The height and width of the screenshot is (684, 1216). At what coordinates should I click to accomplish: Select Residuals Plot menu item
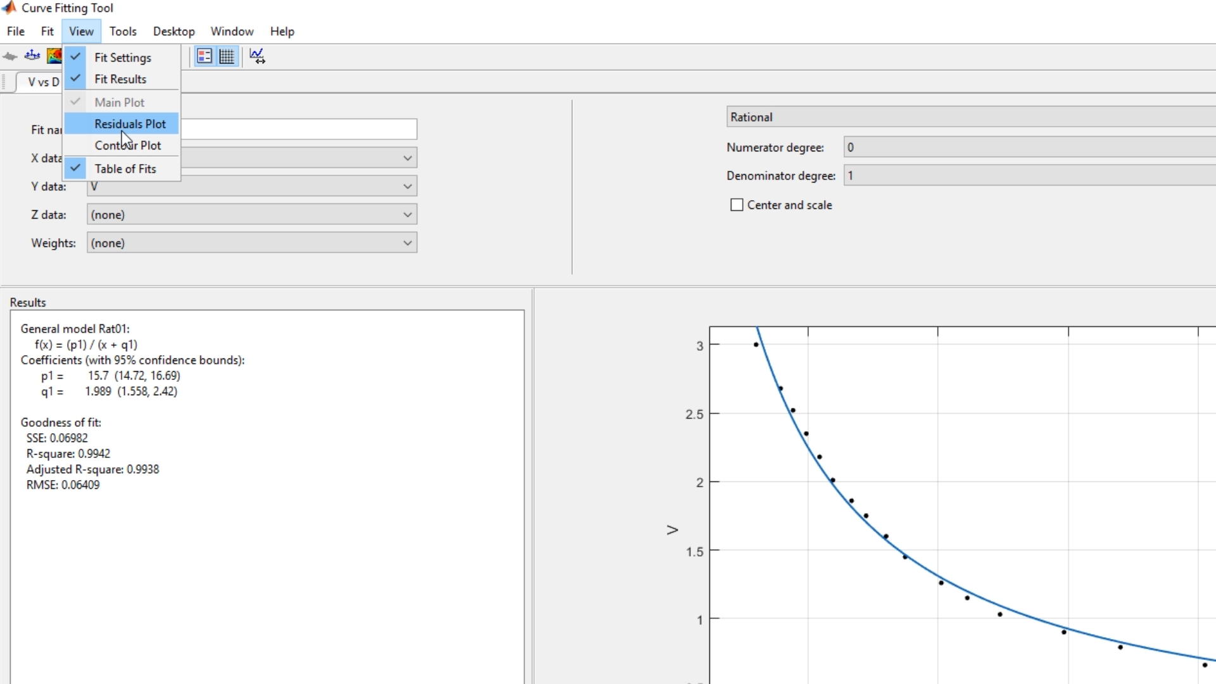(x=130, y=124)
